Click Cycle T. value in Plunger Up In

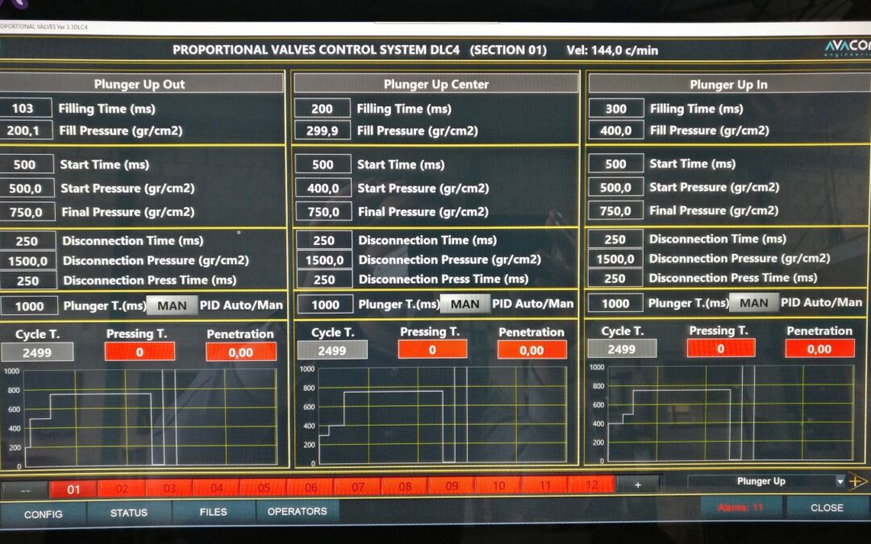point(622,349)
